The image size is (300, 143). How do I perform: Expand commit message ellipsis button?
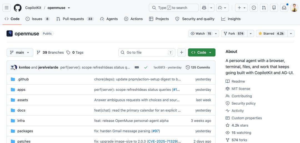137,68
